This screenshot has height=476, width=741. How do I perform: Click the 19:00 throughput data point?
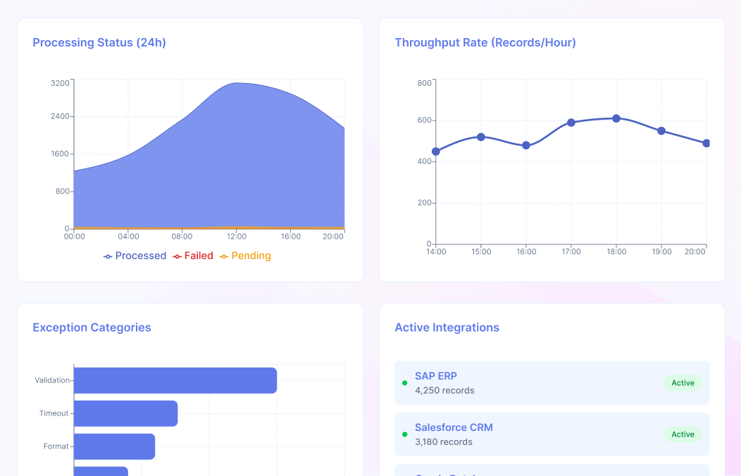pyautogui.click(x=661, y=131)
